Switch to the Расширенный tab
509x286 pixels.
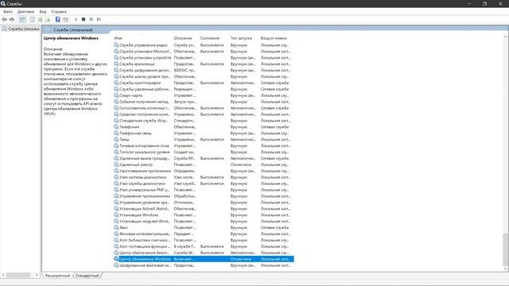pyautogui.click(x=57, y=276)
